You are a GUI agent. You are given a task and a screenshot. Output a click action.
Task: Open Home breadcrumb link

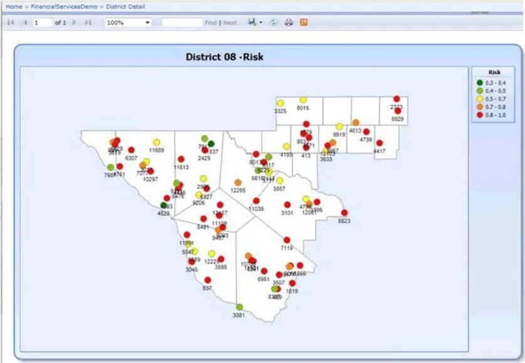click(14, 6)
